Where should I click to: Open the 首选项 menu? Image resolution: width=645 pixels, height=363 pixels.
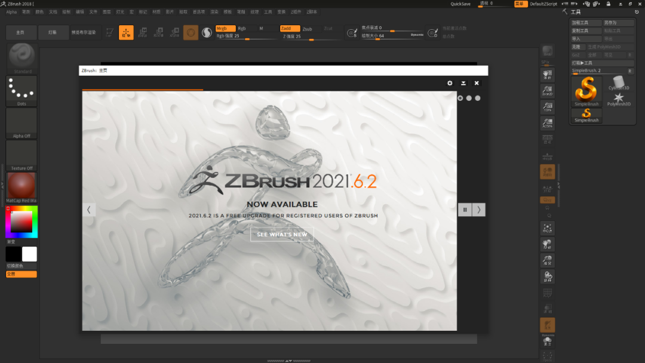199,12
